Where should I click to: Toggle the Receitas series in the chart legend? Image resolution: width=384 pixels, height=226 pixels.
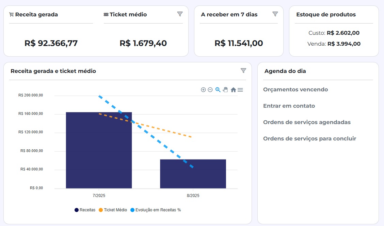click(x=86, y=210)
